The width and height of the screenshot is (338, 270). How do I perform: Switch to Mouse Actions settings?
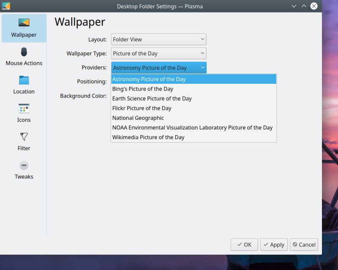[24, 56]
